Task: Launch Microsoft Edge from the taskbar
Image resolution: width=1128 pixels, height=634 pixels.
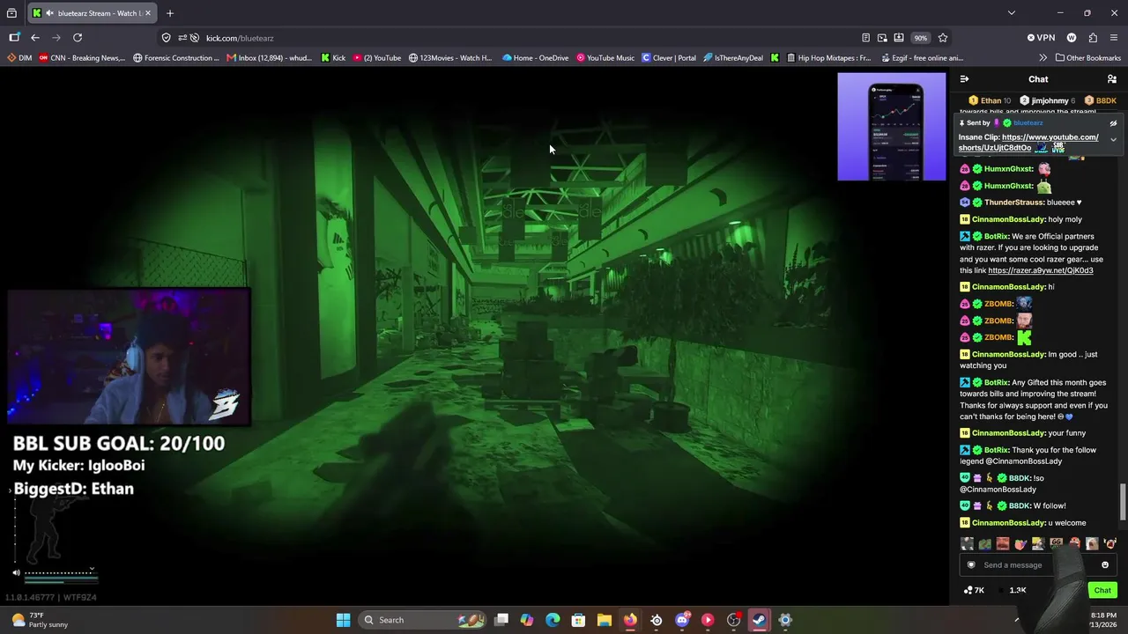Action: [553, 620]
